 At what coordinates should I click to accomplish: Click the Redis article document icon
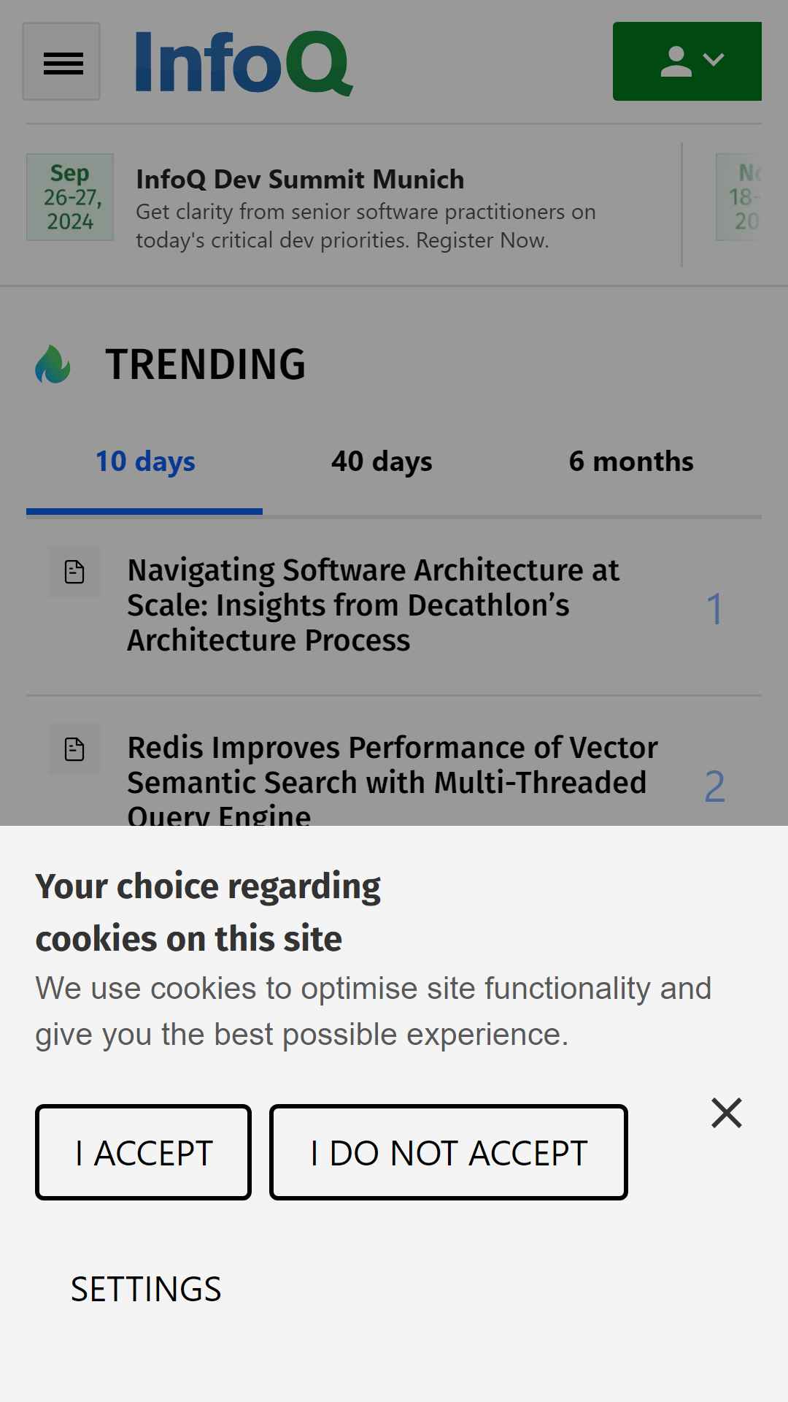pyautogui.click(x=74, y=749)
